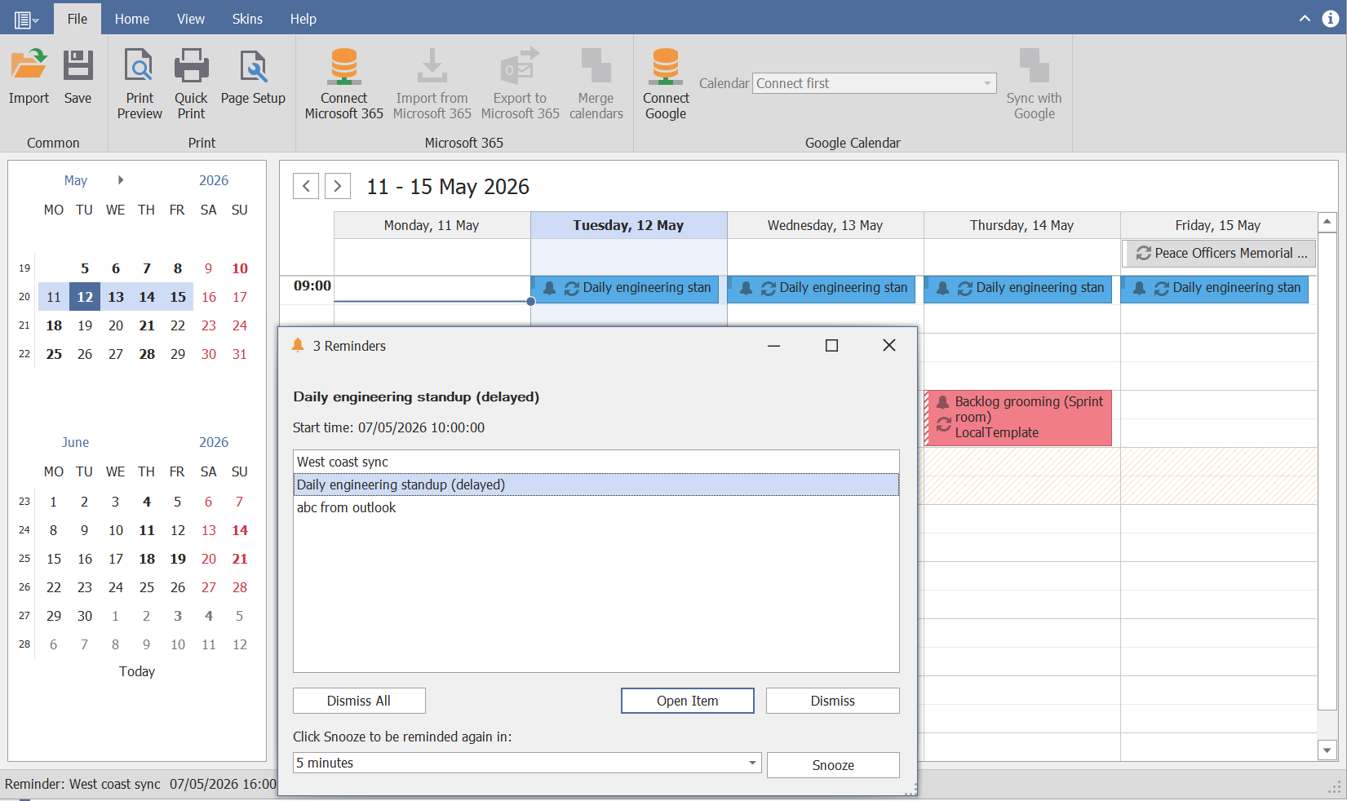Click Today under the mini calendar

(x=137, y=671)
